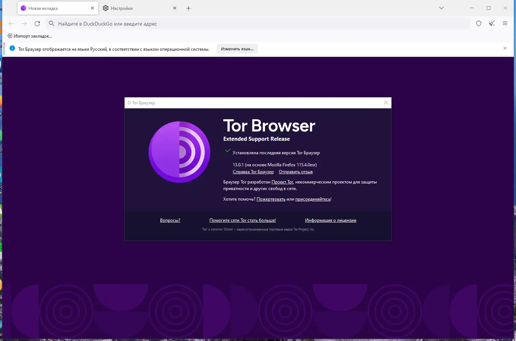
Task: Click the Tor Browser heading text
Action: [269, 126]
